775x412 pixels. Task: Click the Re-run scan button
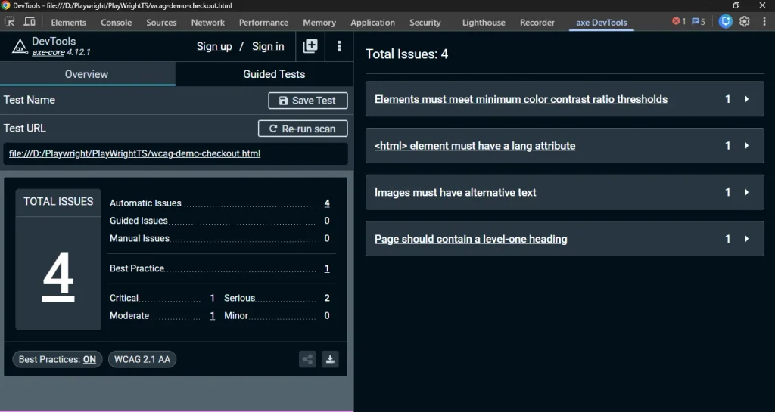pyautogui.click(x=303, y=129)
